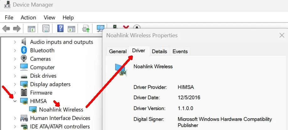Select Cameras in device tree
This screenshot has height=130, width=288.
pyautogui.click(x=40, y=59)
